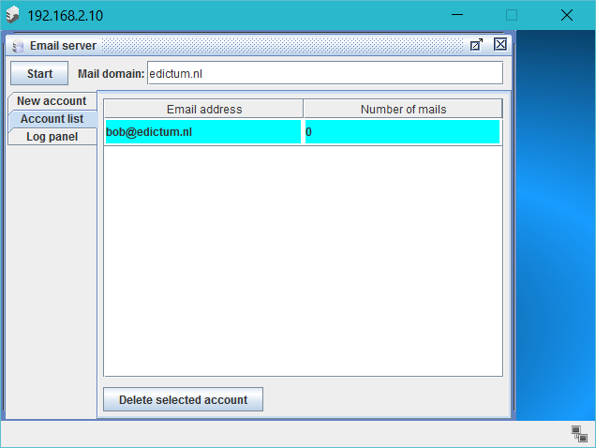Close the 192.168.2.10 window
596x448 pixels.
(x=566, y=15)
